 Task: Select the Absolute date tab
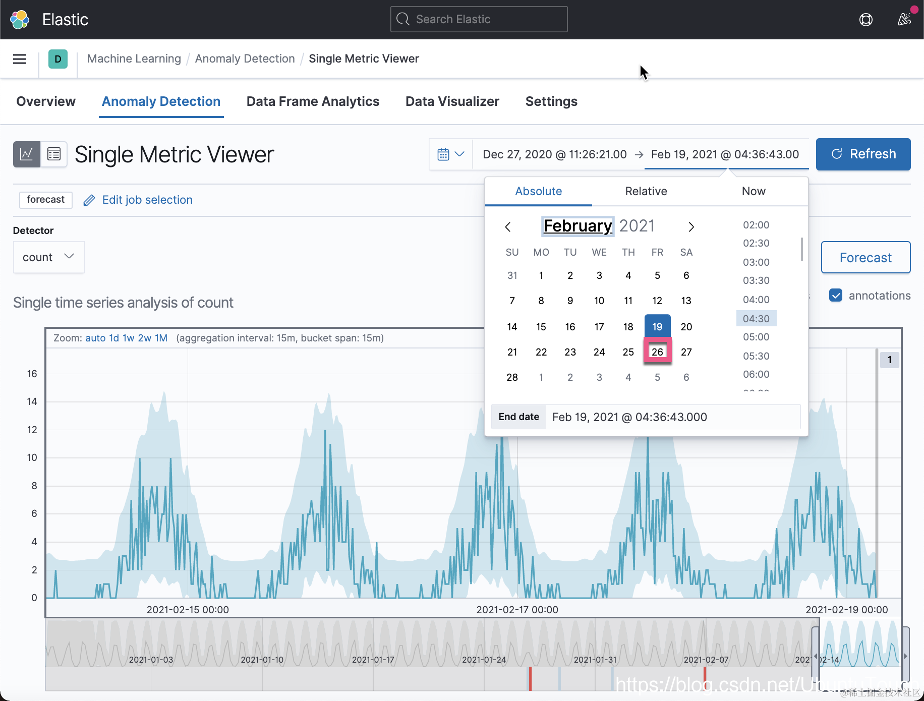(539, 192)
